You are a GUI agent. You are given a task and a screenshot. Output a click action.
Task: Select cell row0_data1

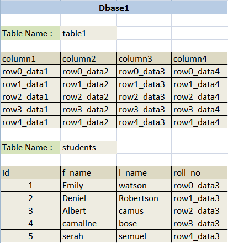tap(30, 71)
